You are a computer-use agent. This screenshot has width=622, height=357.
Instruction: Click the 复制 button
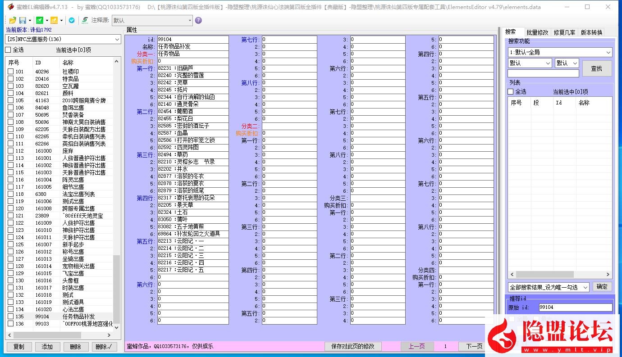[x=19, y=347]
